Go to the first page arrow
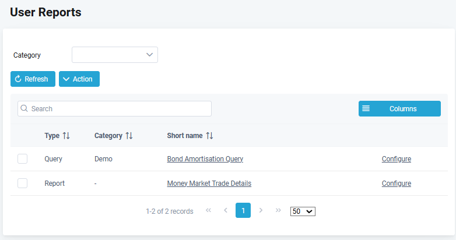 point(208,210)
